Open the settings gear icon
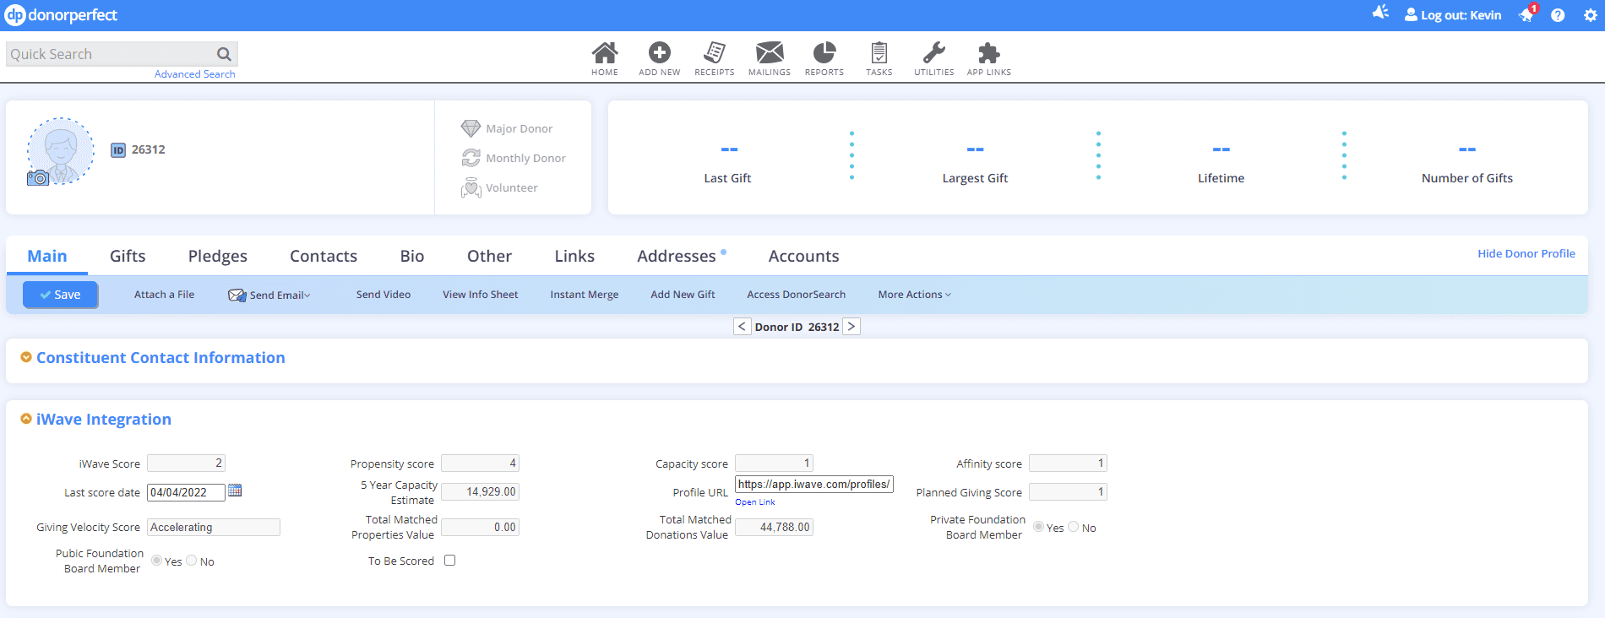This screenshot has width=1605, height=618. coord(1591,15)
